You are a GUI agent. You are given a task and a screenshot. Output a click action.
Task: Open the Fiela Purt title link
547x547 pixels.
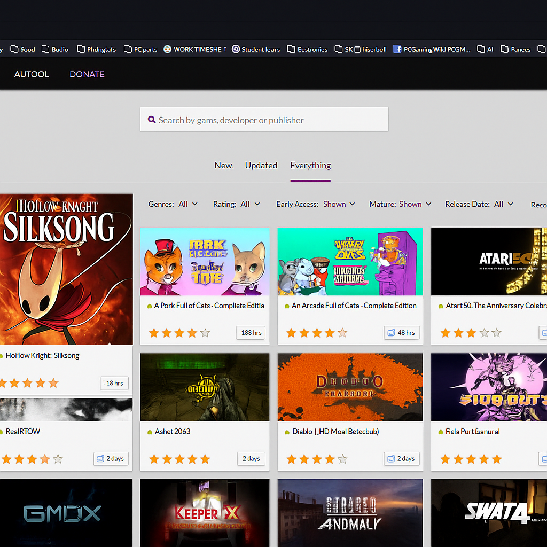coord(472,432)
